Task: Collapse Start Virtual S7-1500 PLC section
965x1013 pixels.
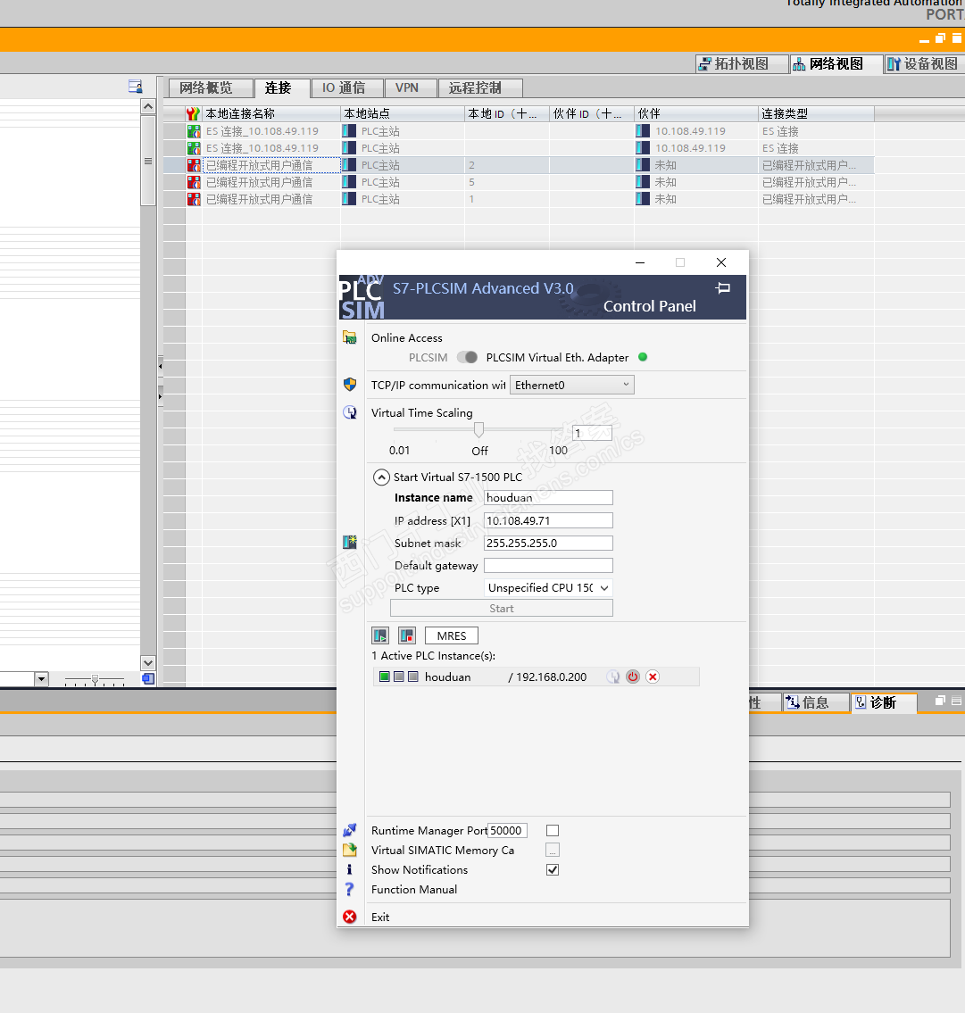Action: coord(381,477)
